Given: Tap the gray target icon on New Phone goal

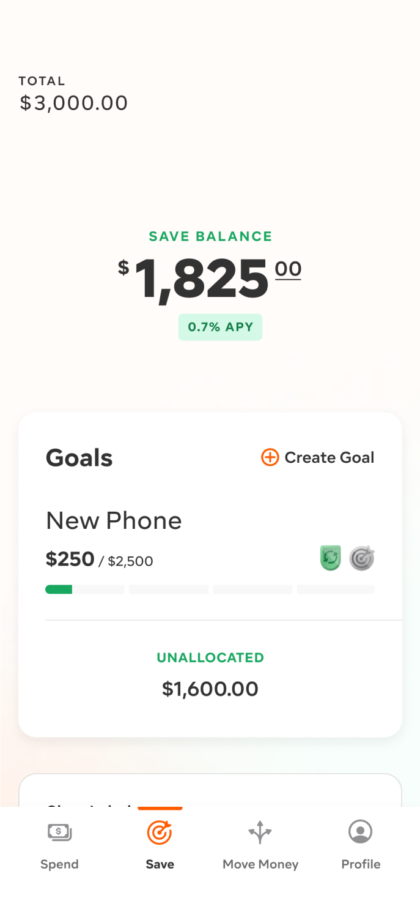Looking at the screenshot, I should point(361,558).
